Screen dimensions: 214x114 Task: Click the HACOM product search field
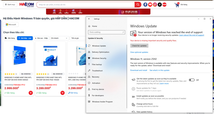(x=86, y=5)
